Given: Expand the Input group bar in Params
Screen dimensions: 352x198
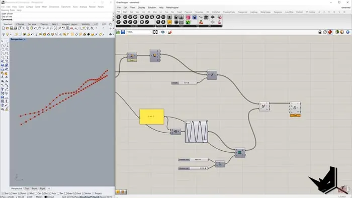Looking at the screenshot, I should coord(182,26).
